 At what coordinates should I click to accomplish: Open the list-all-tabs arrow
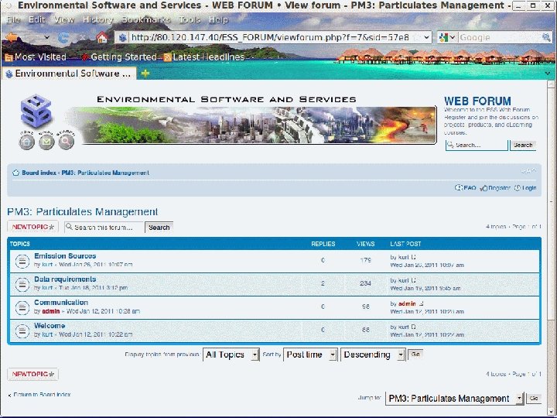click(548, 74)
